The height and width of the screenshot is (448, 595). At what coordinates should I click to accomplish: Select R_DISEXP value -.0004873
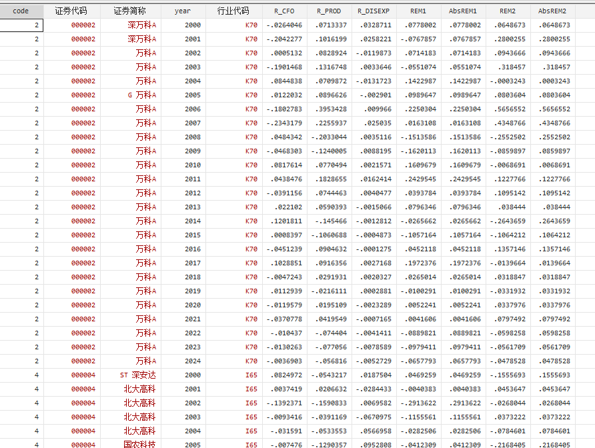coord(374,235)
